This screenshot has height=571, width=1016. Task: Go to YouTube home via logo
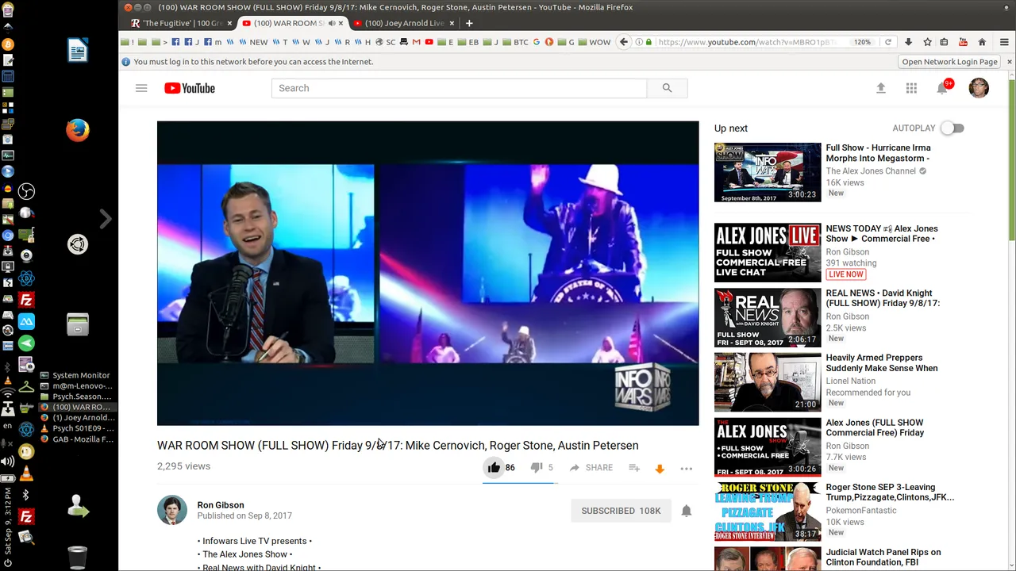click(x=190, y=88)
